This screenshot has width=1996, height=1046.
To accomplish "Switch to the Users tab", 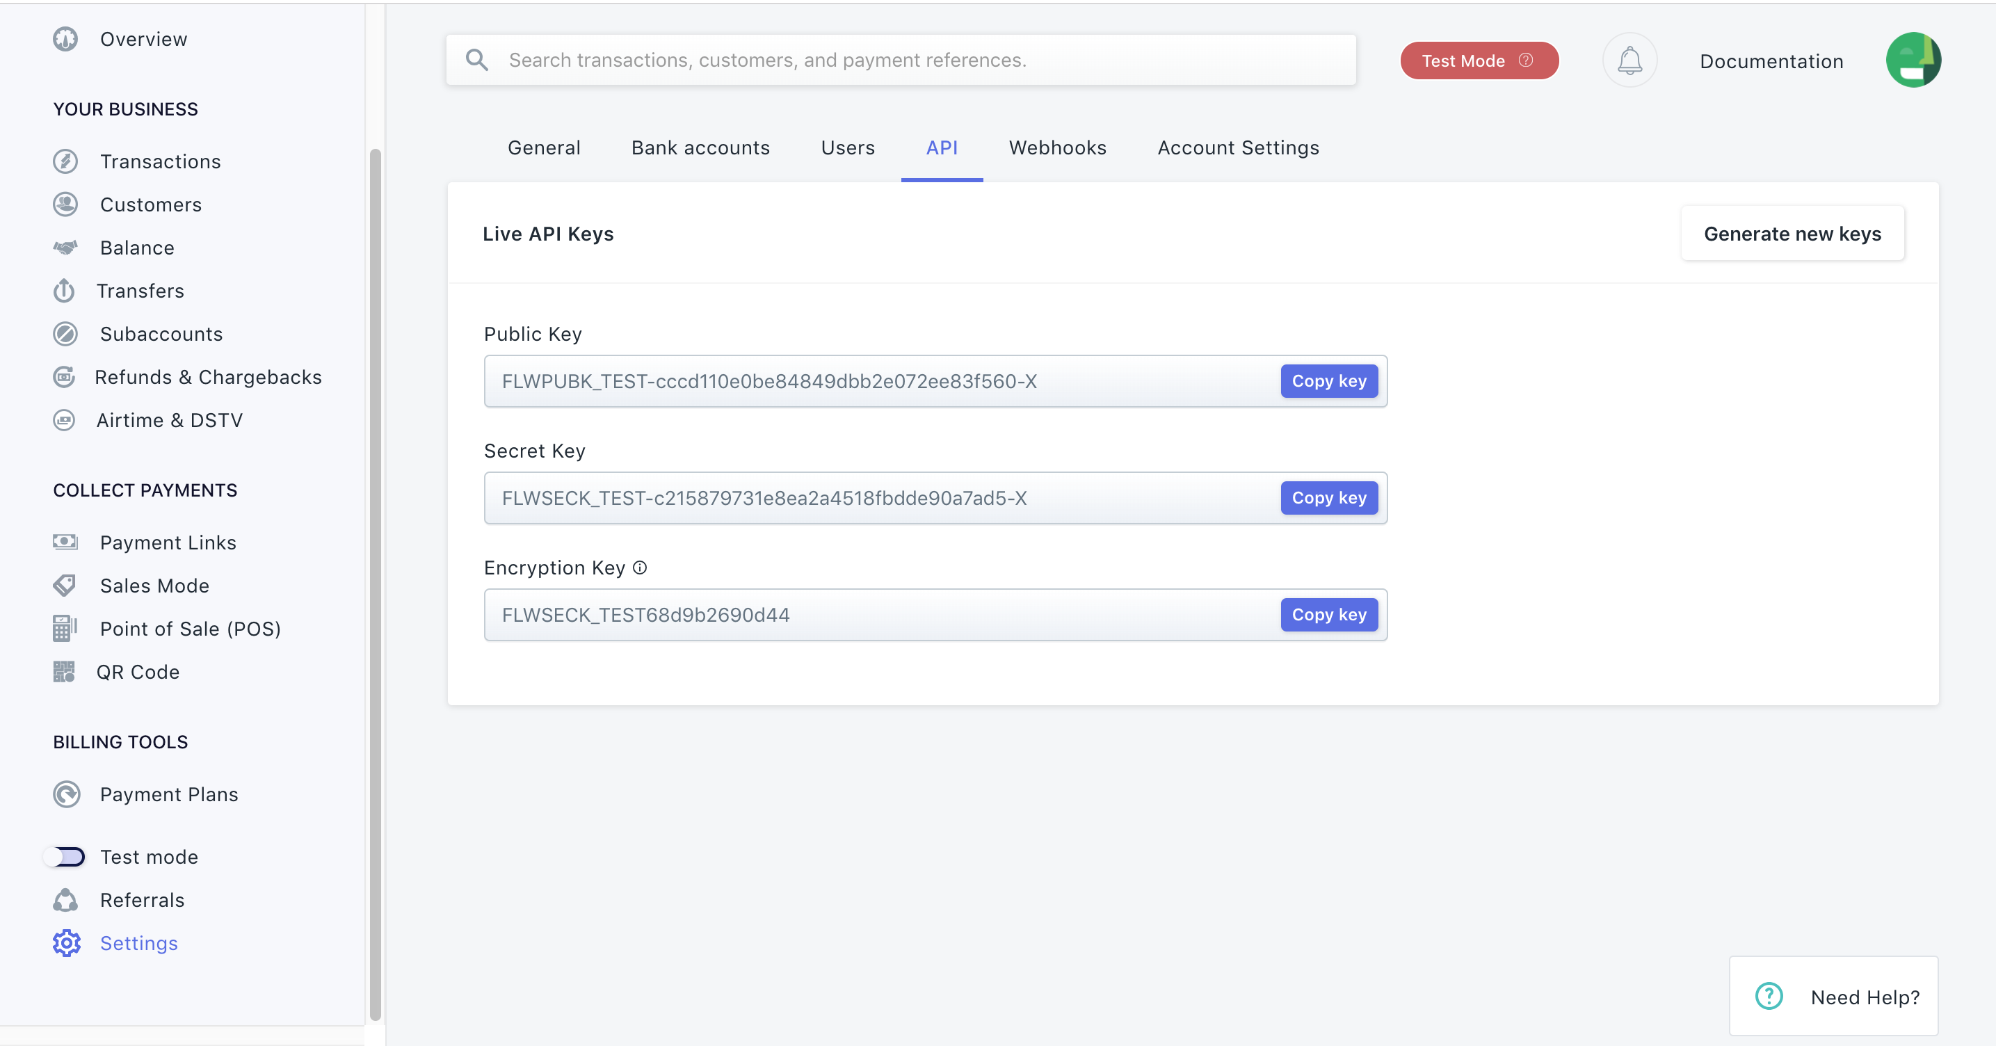I will point(848,147).
